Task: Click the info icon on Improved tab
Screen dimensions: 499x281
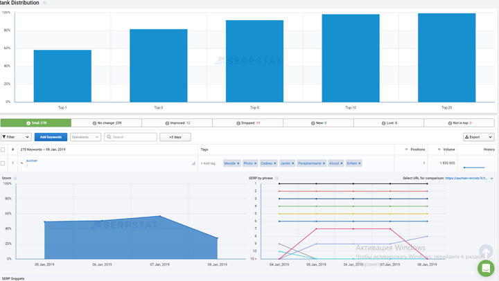Action: pyautogui.click(x=167, y=123)
